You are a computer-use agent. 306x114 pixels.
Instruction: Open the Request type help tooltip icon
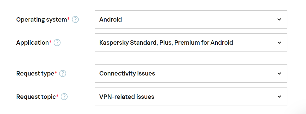pos(62,74)
